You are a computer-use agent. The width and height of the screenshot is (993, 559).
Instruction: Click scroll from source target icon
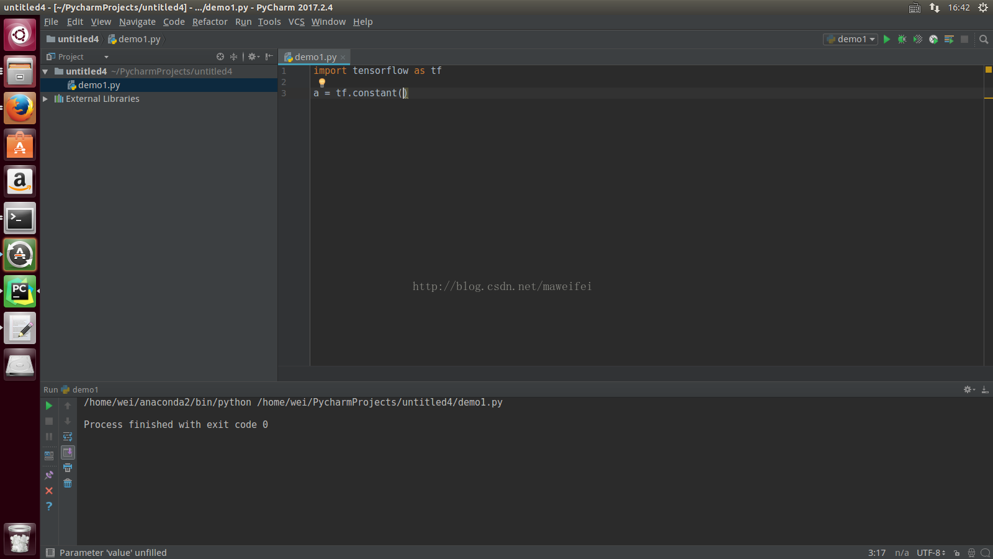(220, 57)
